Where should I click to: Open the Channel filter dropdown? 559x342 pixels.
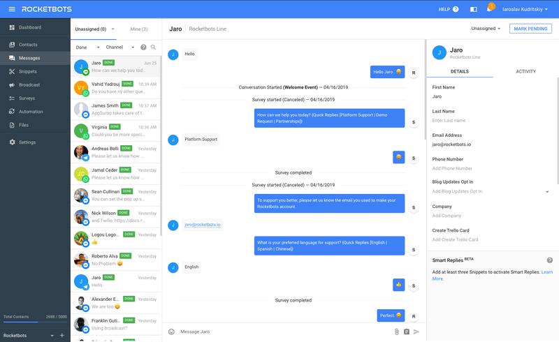[x=119, y=47]
